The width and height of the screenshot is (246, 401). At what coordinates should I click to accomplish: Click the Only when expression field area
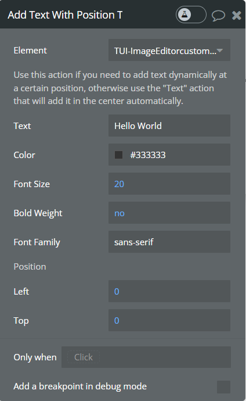[146, 357]
